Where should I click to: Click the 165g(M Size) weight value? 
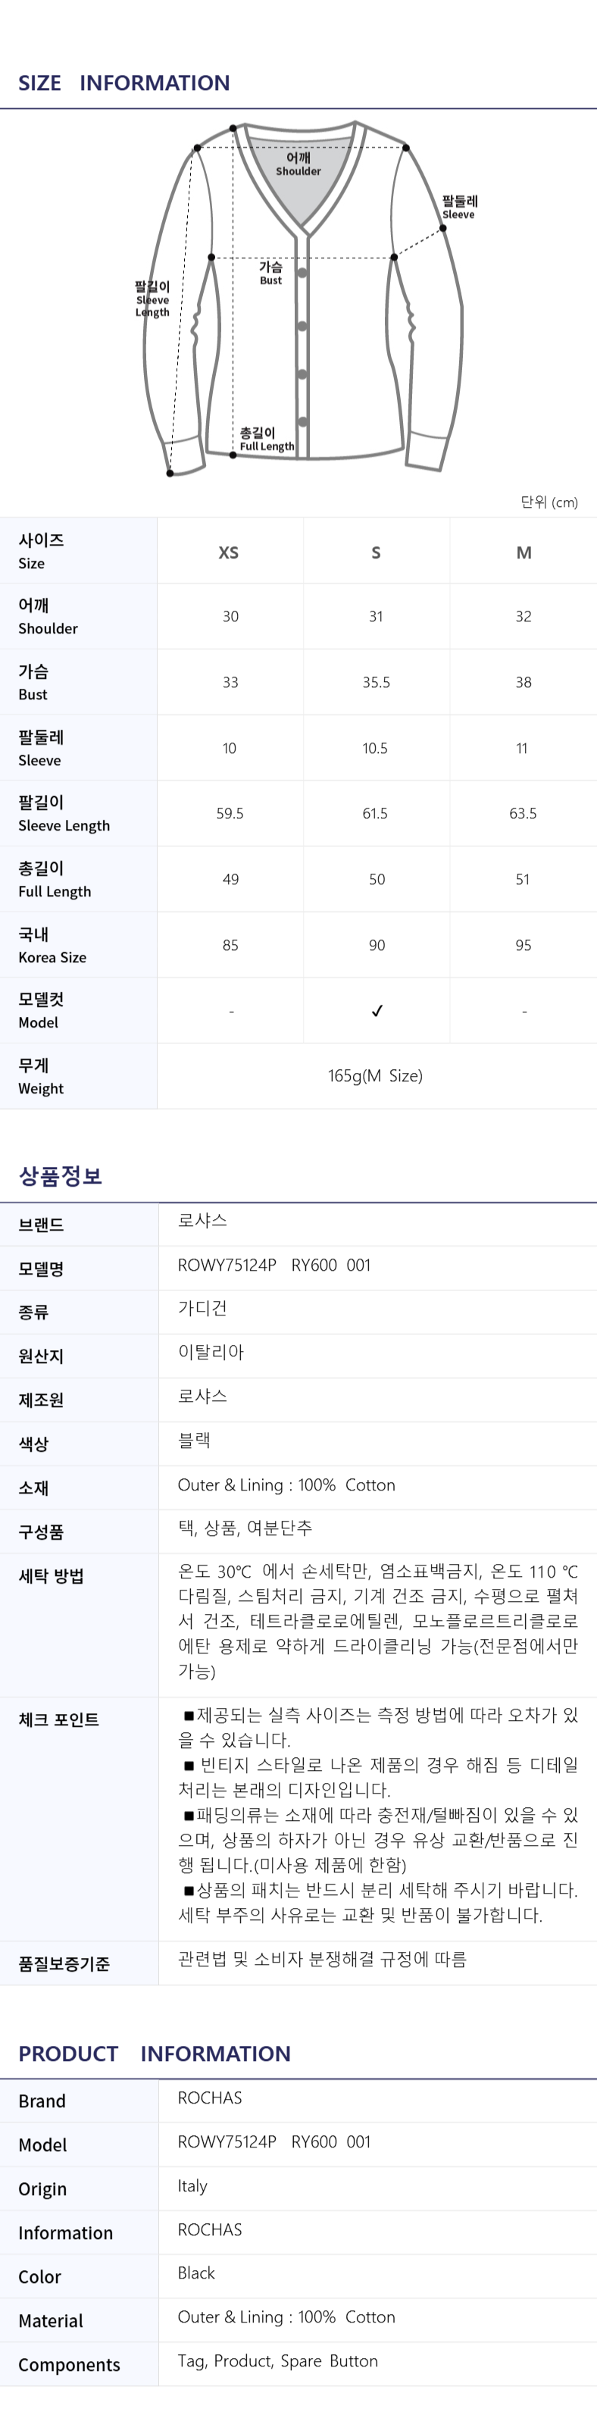pyautogui.click(x=375, y=1075)
